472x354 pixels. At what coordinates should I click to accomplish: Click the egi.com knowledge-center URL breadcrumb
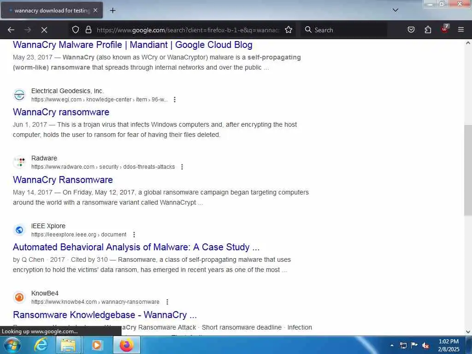(100, 100)
